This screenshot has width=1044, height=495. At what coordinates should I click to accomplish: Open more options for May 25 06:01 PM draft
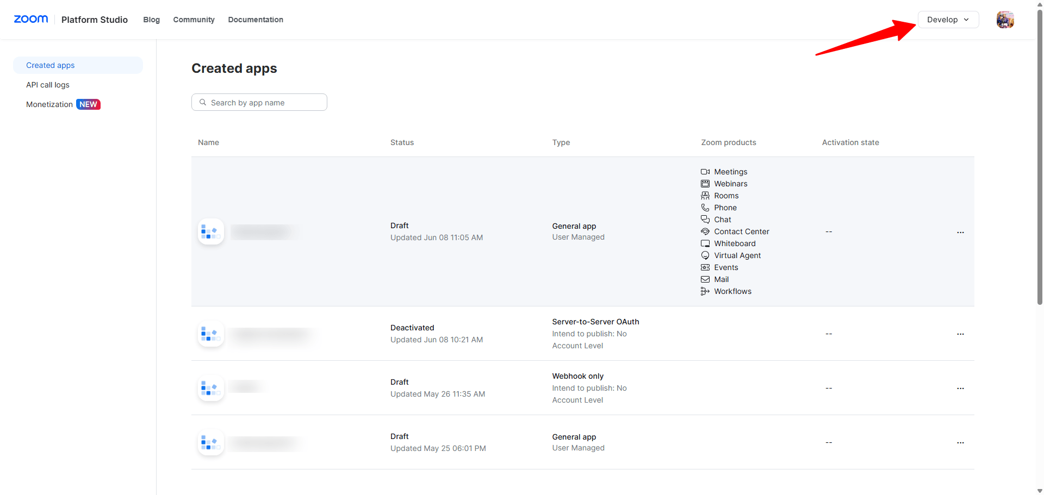tap(960, 442)
